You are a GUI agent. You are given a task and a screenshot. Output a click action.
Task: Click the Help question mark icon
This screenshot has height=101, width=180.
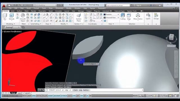(x=160, y=5)
